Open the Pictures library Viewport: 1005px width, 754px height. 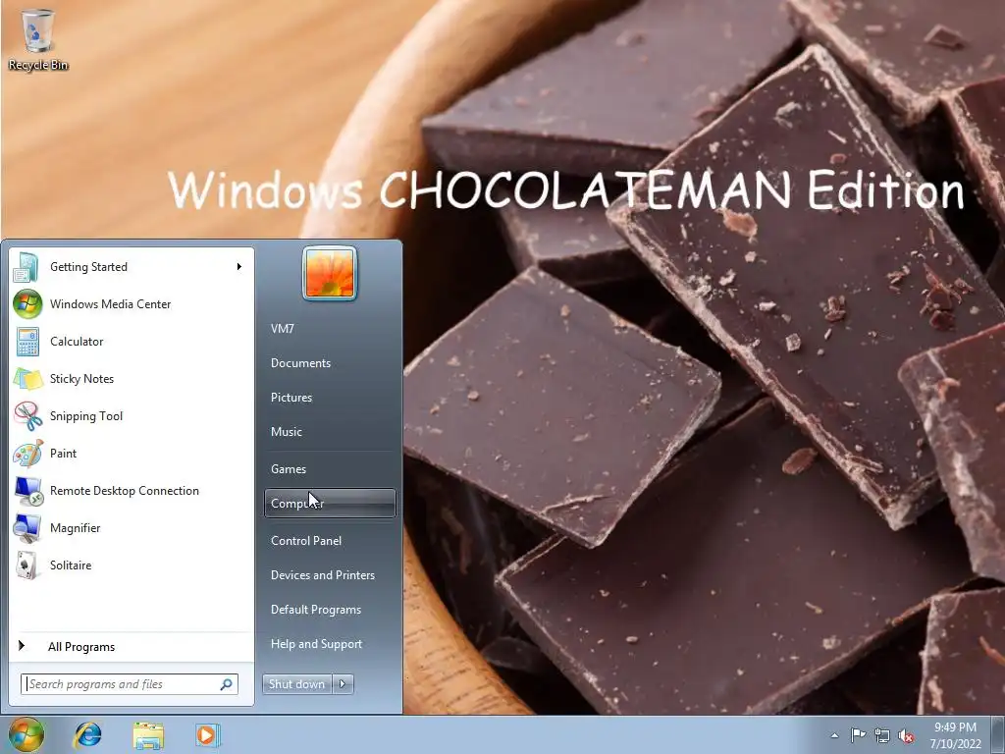[330, 398]
